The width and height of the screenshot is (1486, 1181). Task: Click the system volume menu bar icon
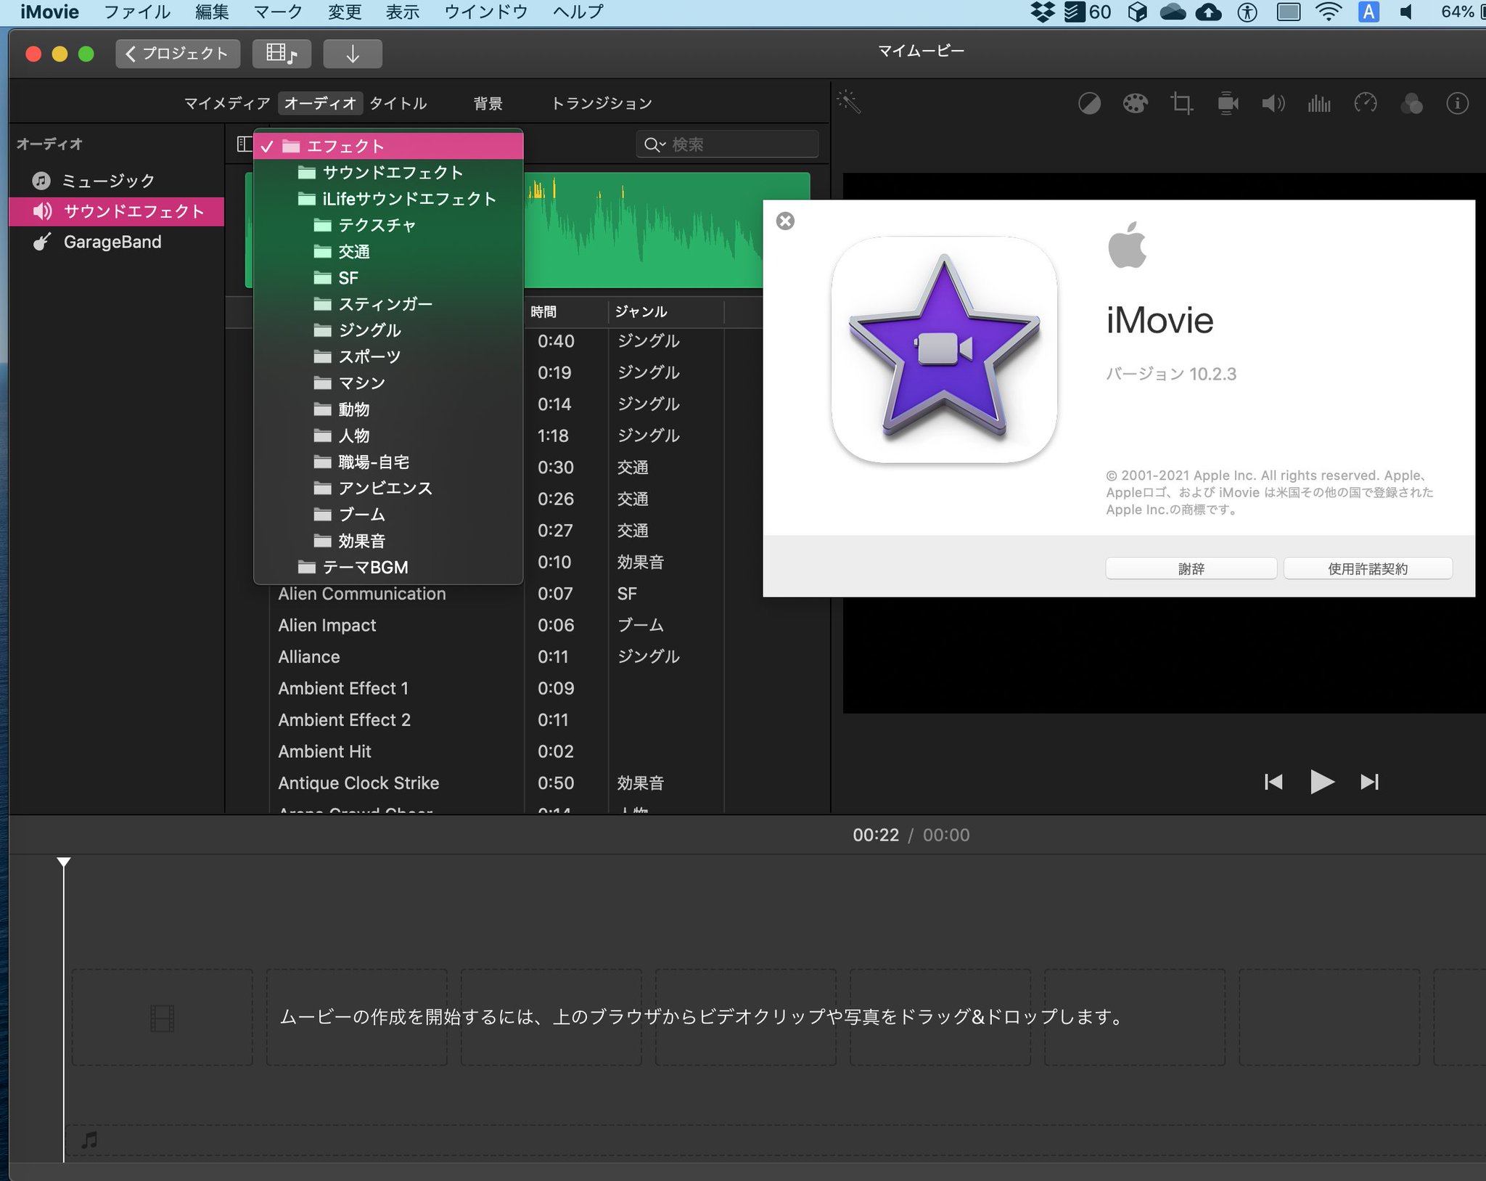[1406, 12]
